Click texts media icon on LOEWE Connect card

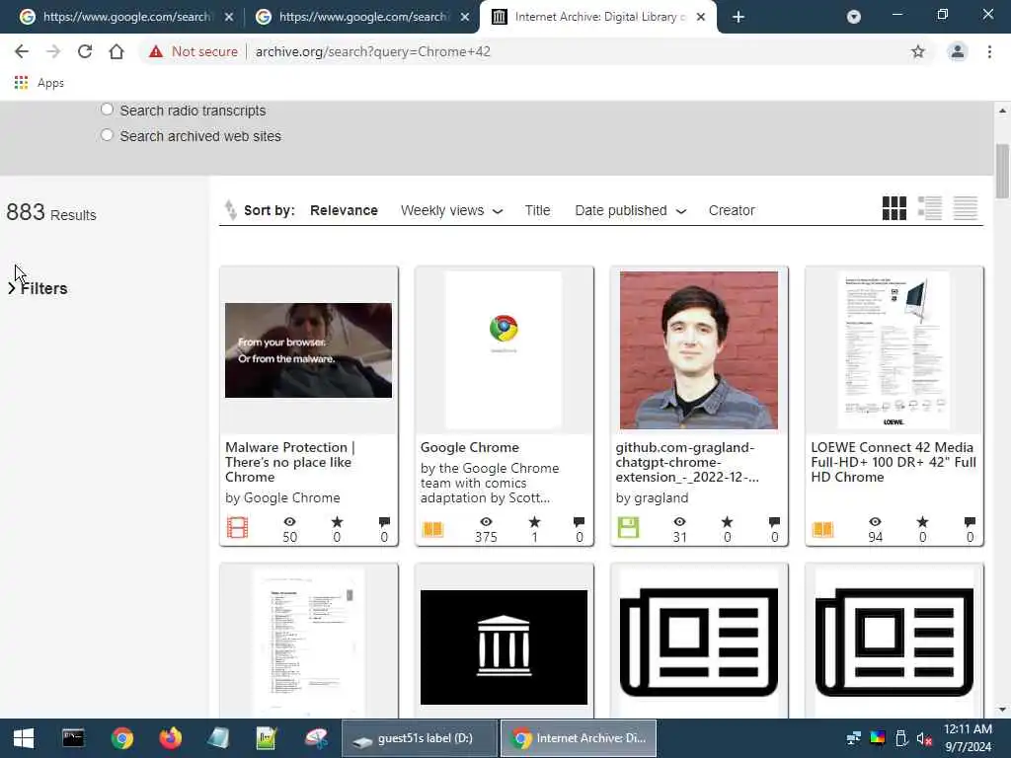[822, 530]
